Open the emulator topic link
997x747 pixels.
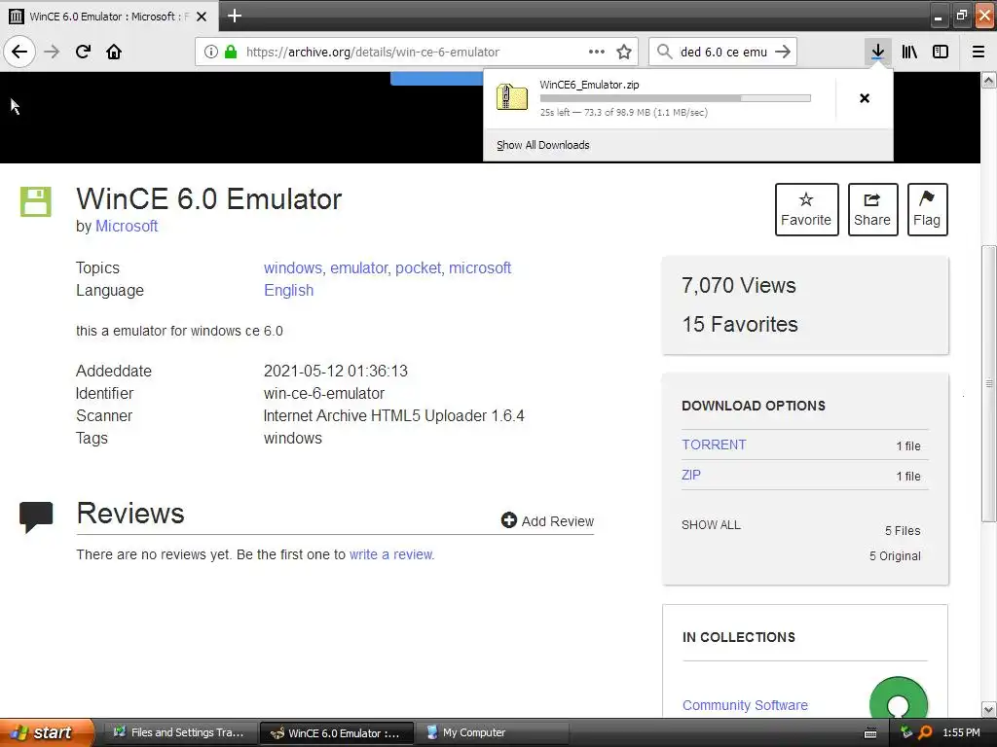click(x=360, y=268)
